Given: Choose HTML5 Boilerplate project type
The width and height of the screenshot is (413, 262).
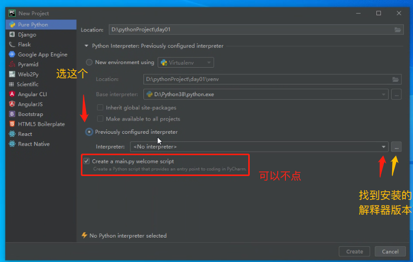Looking at the screenshot, I should pos(41,124).
